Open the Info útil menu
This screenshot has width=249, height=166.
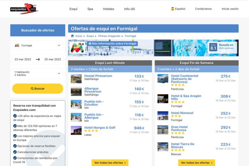(129, 9)
